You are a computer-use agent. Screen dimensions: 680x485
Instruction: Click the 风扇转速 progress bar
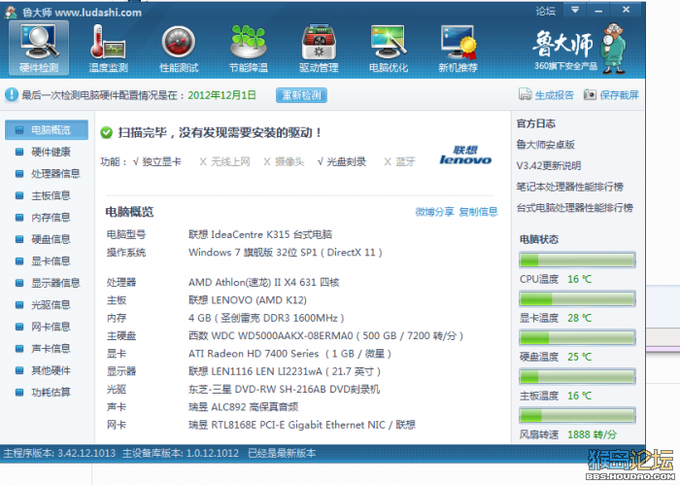577,416
